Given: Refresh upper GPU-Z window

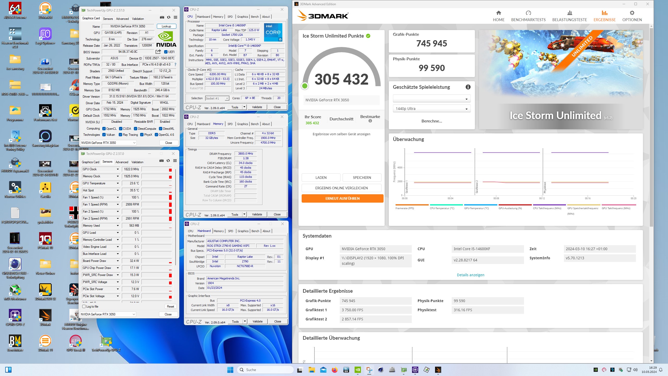Looking at the screenshot, I should click(169, 17).
